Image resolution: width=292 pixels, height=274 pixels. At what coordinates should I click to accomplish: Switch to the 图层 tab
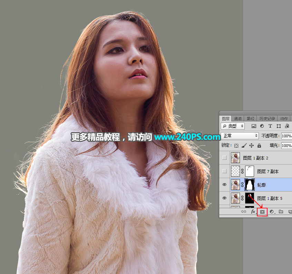pos(226,119)
